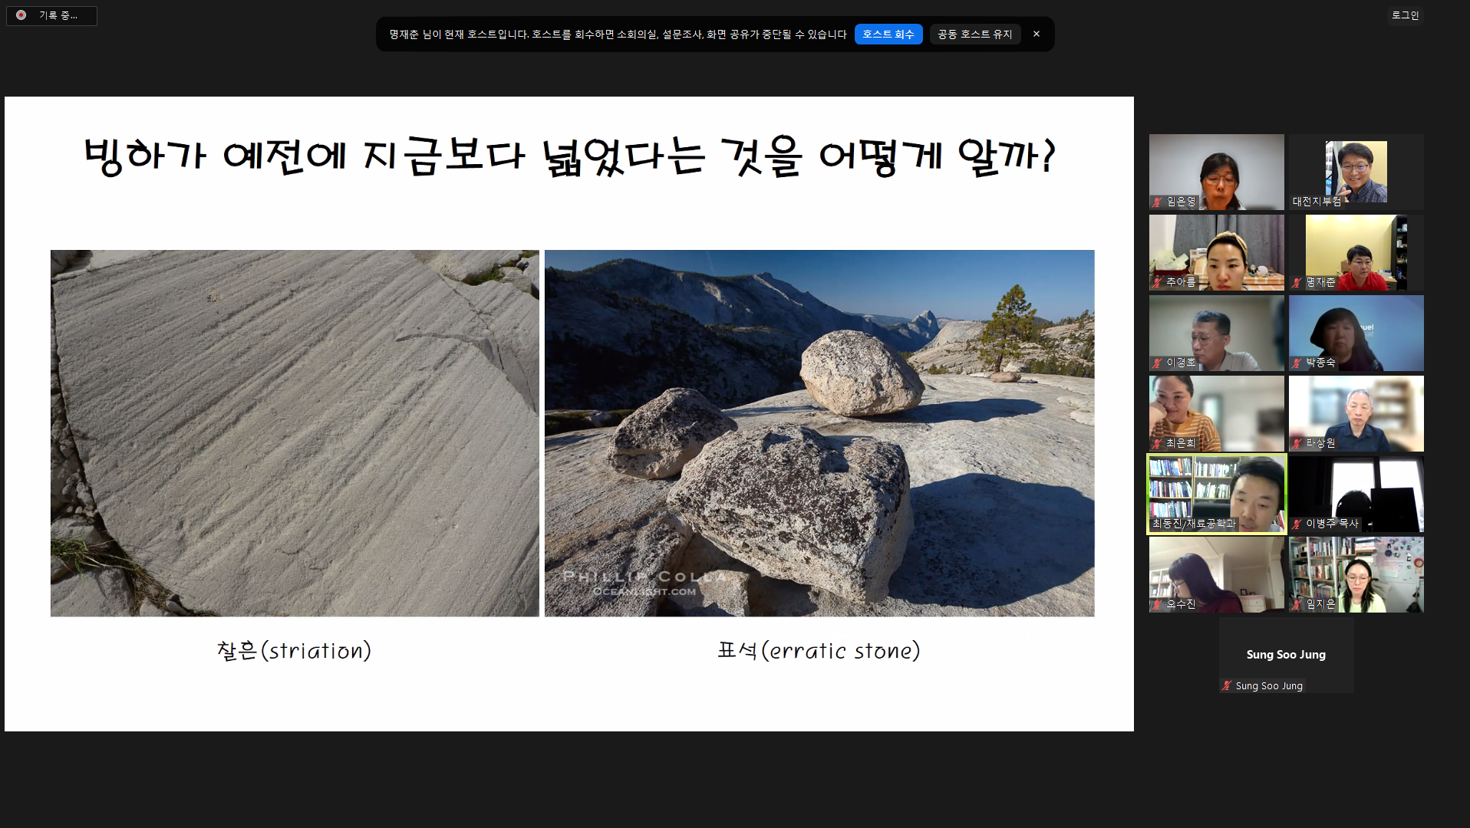Screen dimensions: 1470x828
Task: Select the video tile of 임은영
Action: pyautogui.click(x=1217, y=172)
